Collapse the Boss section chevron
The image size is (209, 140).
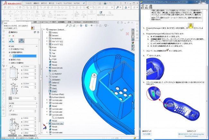37,46
